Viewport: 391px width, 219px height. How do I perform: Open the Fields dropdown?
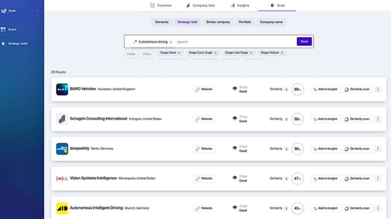tap(131, 54)
